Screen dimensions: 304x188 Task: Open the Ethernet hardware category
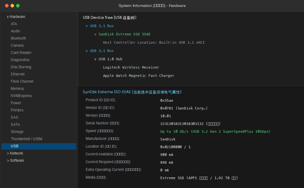(18, 74)
